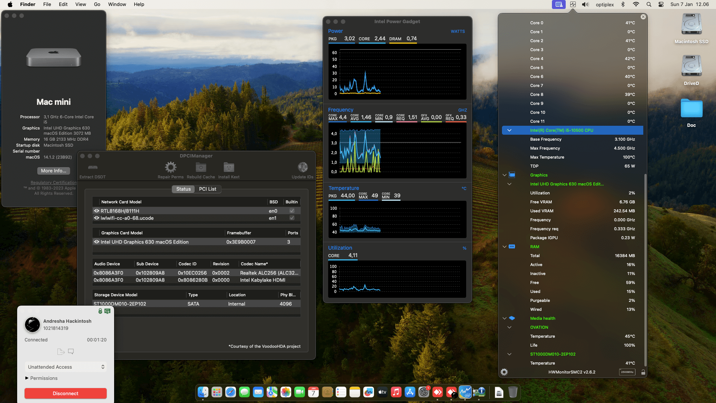Click the Graphics card icon in HWMonitor list
Image resolution: width=716 pixels, height=403 pixels.
point(512,175)
